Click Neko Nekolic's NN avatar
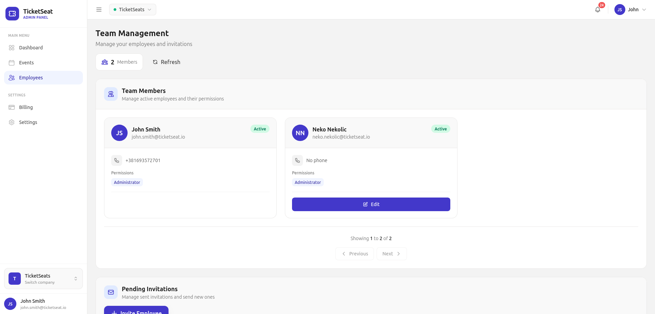Viewport: 655px width, 314px height. (300, 133)
